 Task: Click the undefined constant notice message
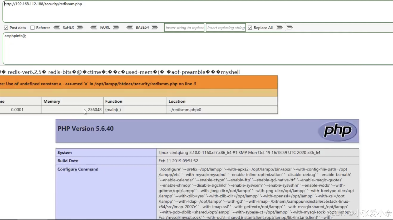coord(98,84)
